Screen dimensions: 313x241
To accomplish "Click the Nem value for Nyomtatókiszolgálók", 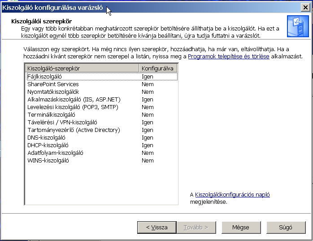I will [148, 92].
